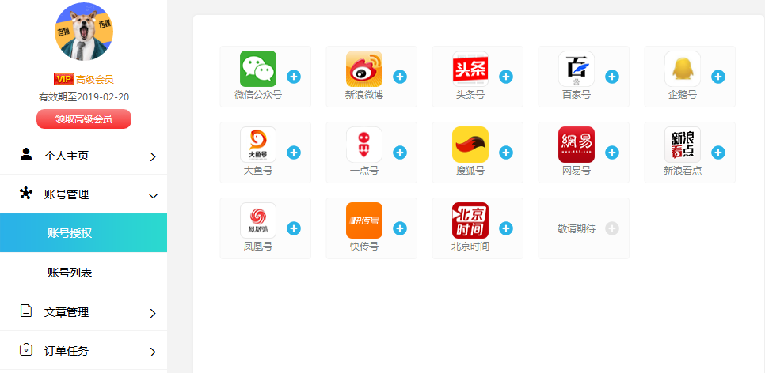
Task: Open the 账号管理 menu item
Action: 83,194
